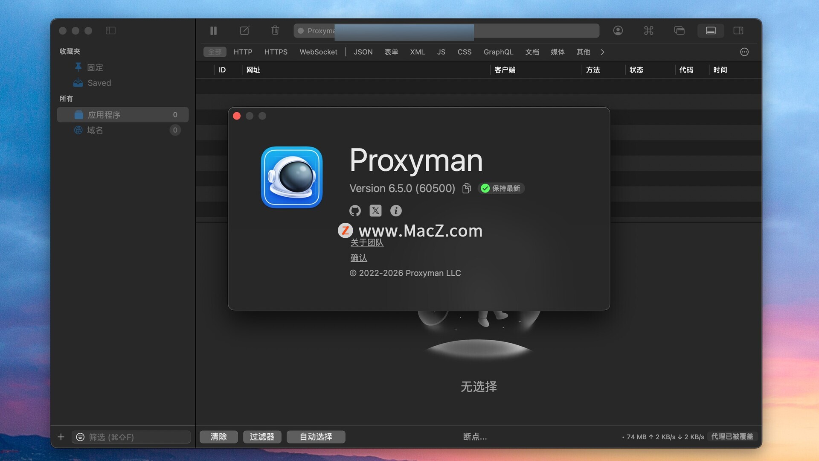The image size is (819, 461).
Task: Pause recording with the pause icon
Action: point(213,31)
